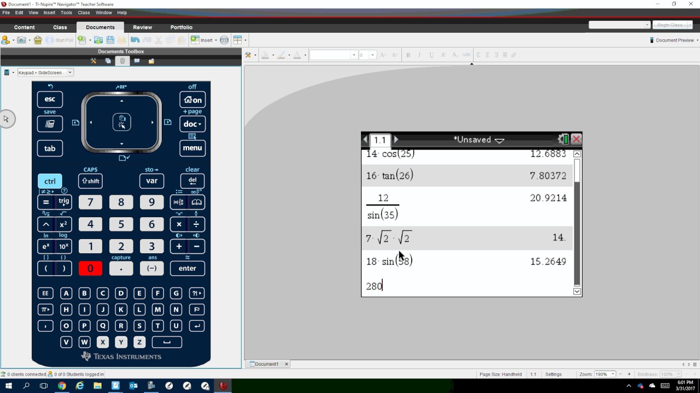Open the screen capture camera tool
The height and width of the screenshot is (393, 700).
tap(21, 40)
